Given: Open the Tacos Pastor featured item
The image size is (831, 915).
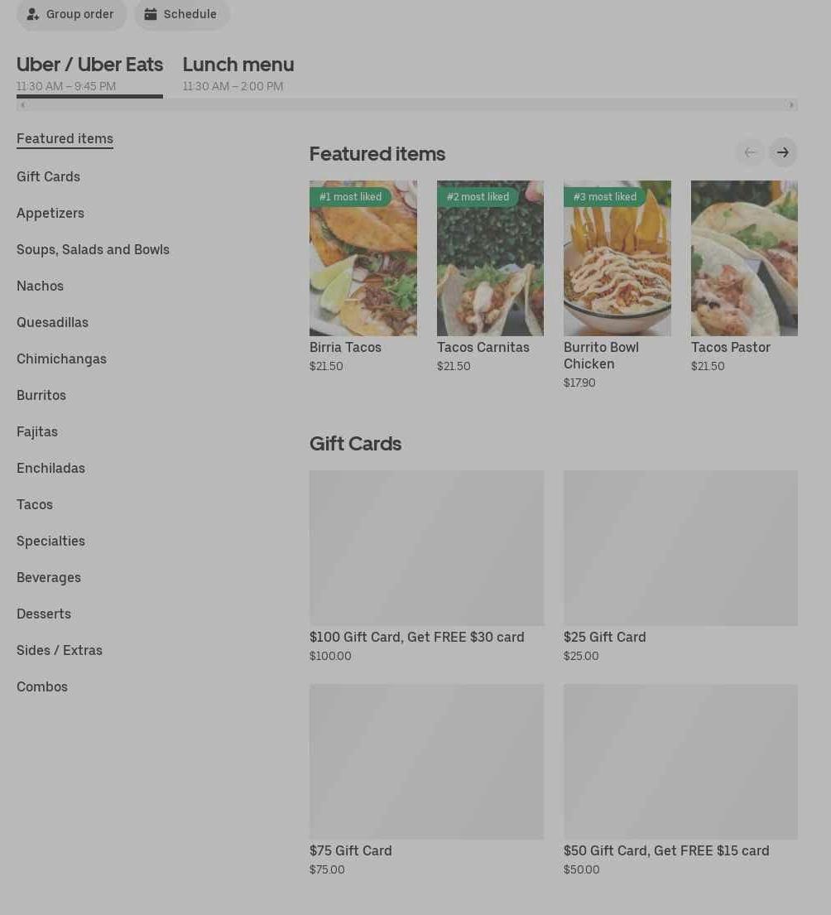Looking at the screenshot, I should point(744,276).
